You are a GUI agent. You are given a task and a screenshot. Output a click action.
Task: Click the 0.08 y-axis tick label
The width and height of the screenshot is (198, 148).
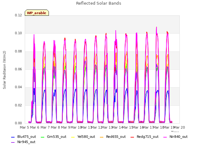pos(19,51)
